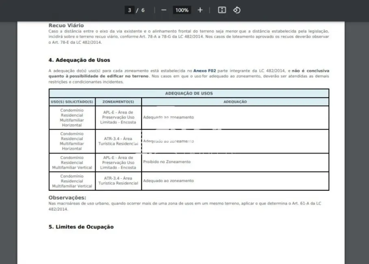Click the zoom in plus button

(200, 10)
